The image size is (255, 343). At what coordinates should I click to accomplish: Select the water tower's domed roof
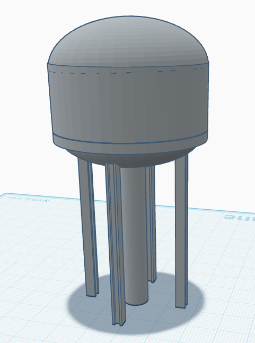point(128,40)
